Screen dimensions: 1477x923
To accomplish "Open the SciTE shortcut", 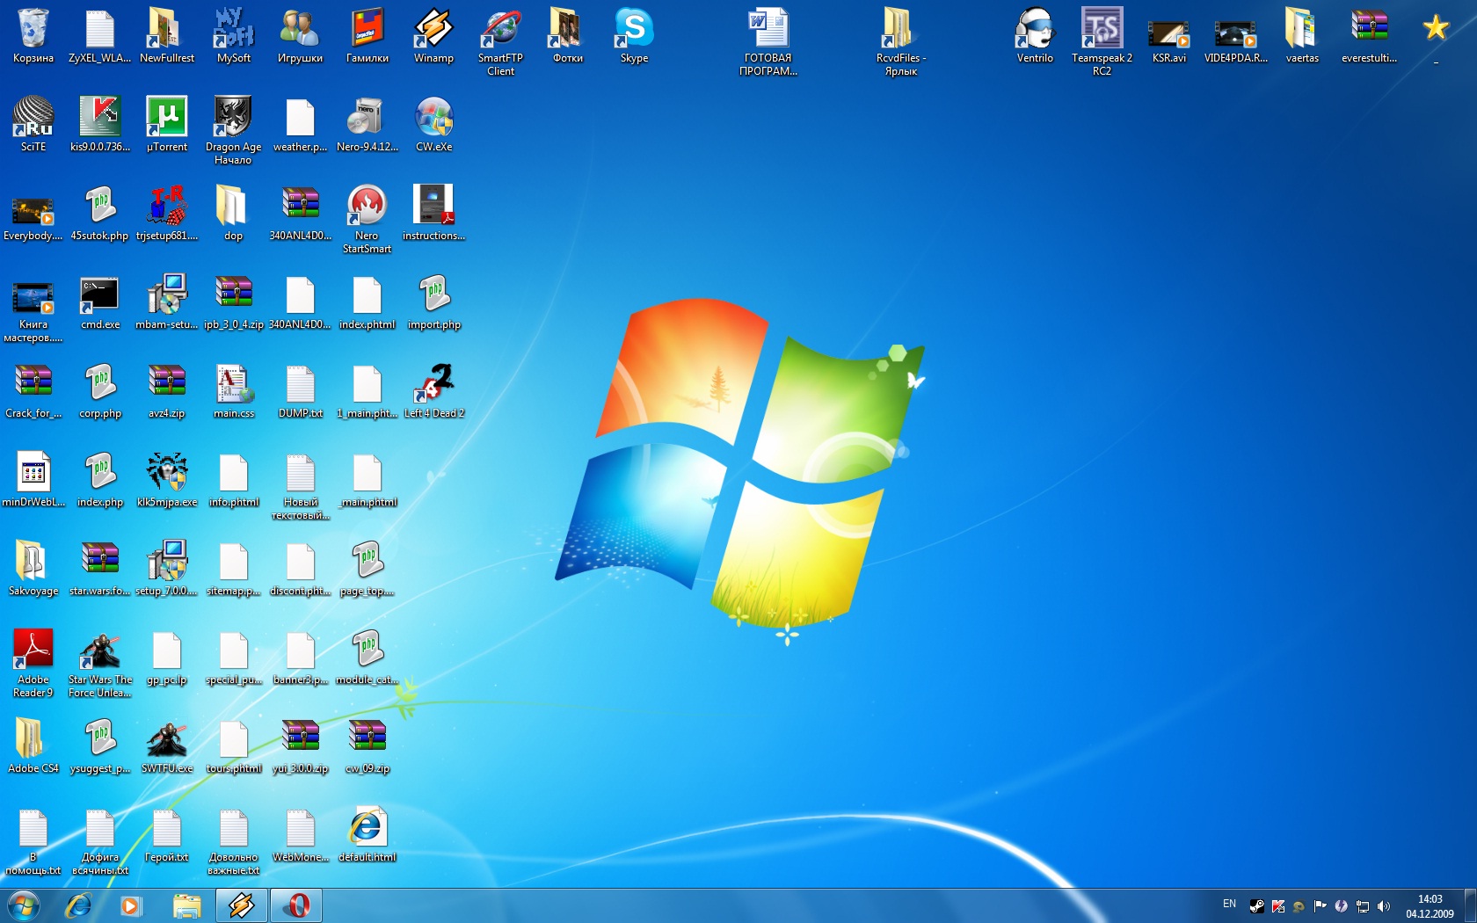I will 33,125.
